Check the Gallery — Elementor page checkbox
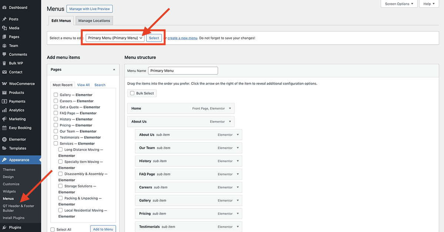This screenshot has width=444, height=232. 56,95
